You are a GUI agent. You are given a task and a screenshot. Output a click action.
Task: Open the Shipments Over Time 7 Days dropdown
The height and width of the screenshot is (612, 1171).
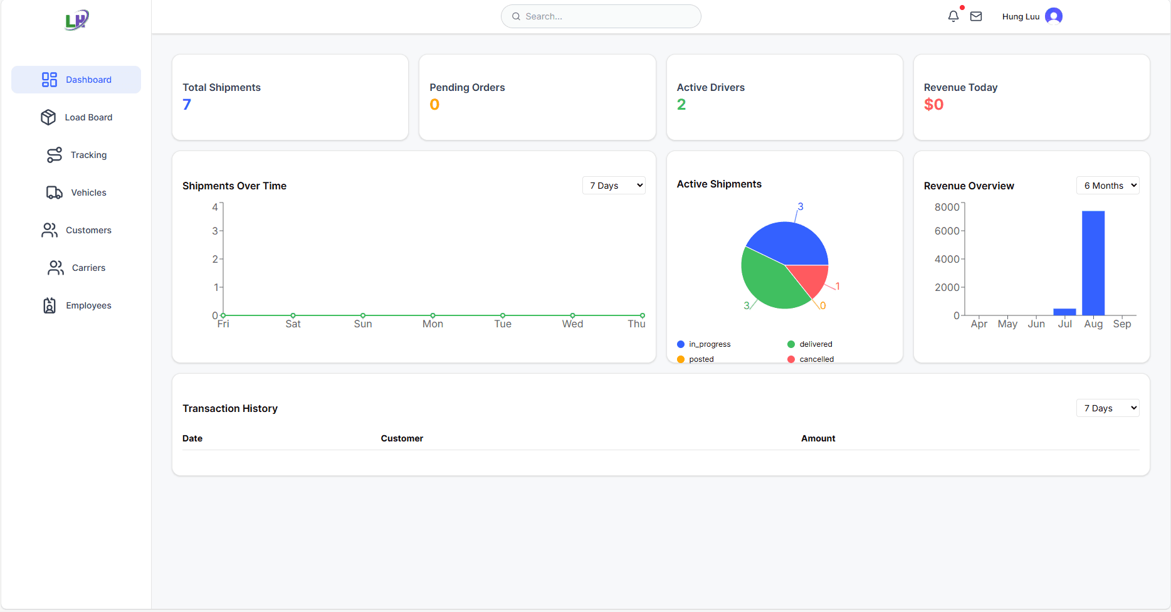point(614,186)
